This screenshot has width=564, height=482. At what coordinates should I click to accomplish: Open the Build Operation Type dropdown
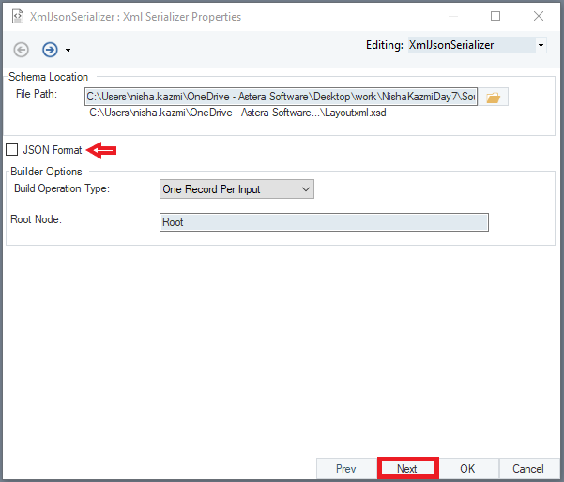coord(236,189)
